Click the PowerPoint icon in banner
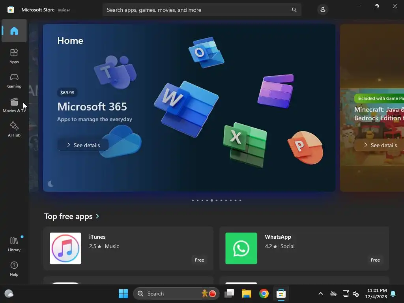The height and width of the screenshot is (303, 404). point(305,148)
